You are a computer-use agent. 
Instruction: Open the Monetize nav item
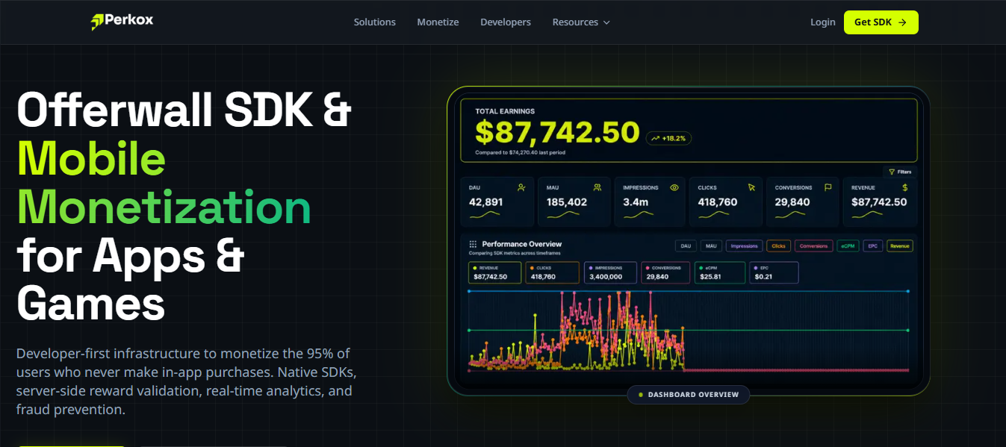coord(438,22)
